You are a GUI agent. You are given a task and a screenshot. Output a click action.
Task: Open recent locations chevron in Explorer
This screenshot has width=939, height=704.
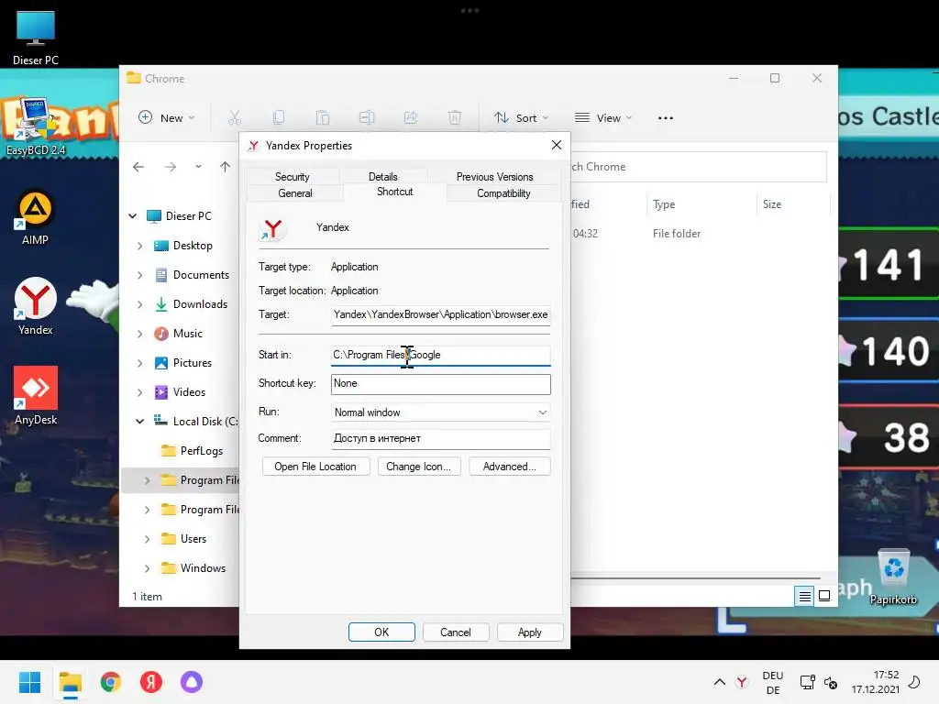[198, 167]
